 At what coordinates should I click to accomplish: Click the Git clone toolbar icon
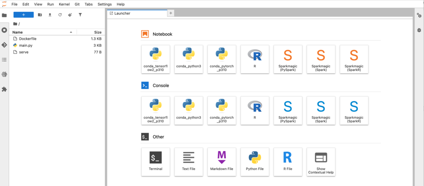pos(70,15)
